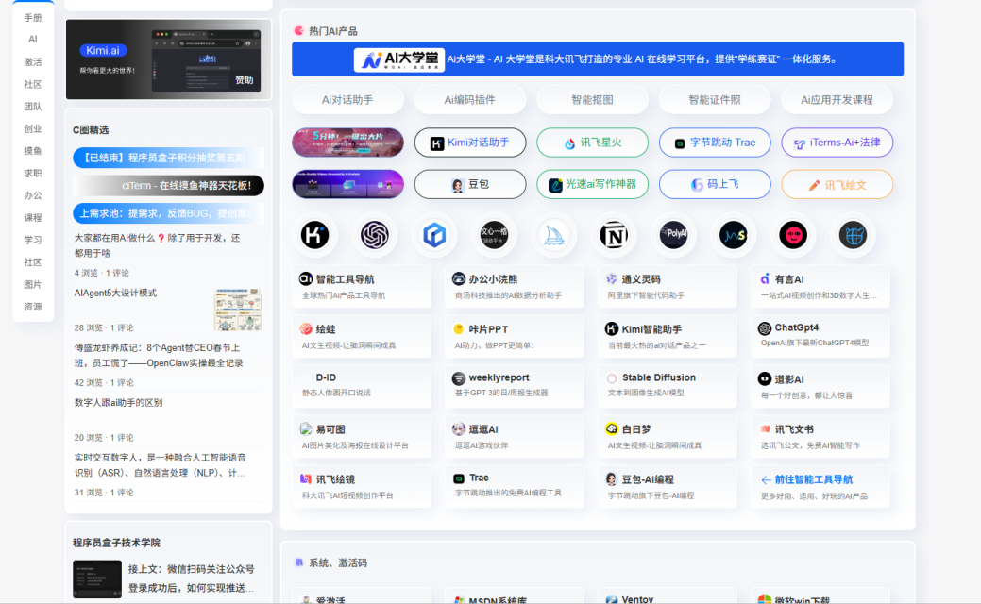Open the 咔片PPT card

pyautogui.click(x=515, y=336)
